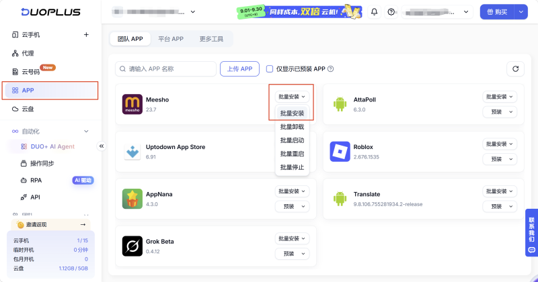Screen dimensions: 538x282
Task: Open the Roblox 批量安装 dropdown
Action: (x=500, y=144)
